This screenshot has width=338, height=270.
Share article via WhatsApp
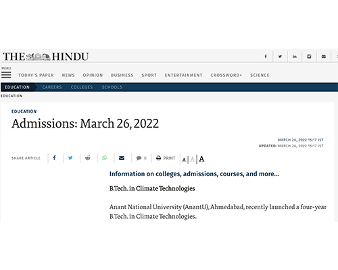click(105, 158)
